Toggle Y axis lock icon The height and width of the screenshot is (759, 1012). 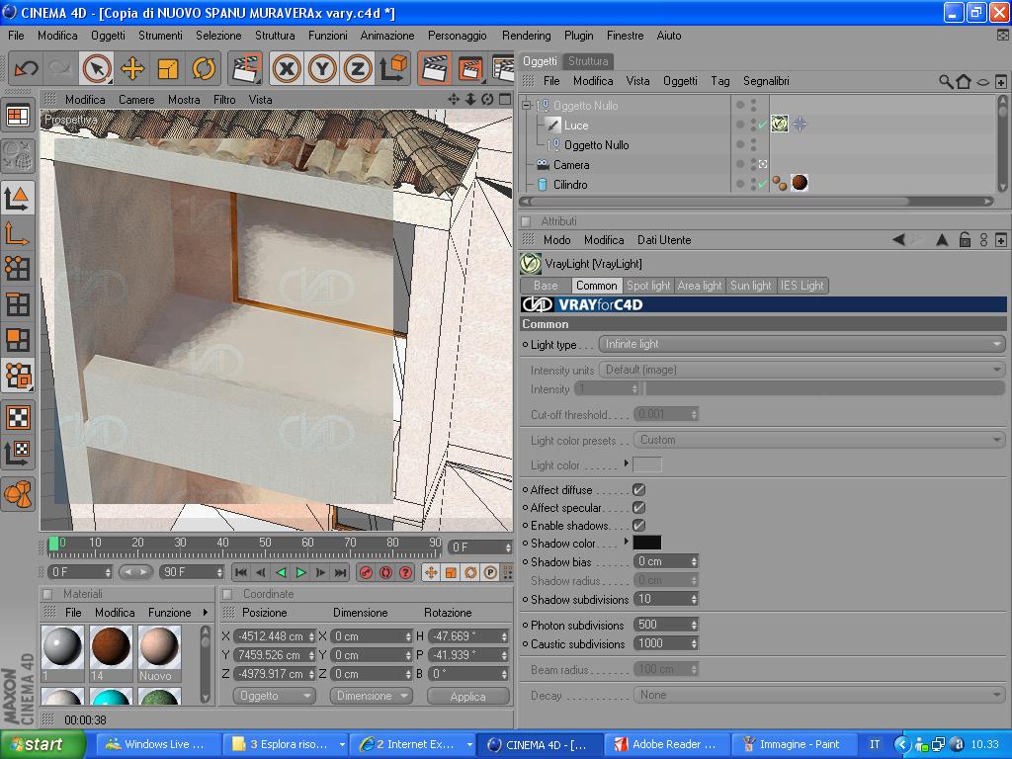322,68
